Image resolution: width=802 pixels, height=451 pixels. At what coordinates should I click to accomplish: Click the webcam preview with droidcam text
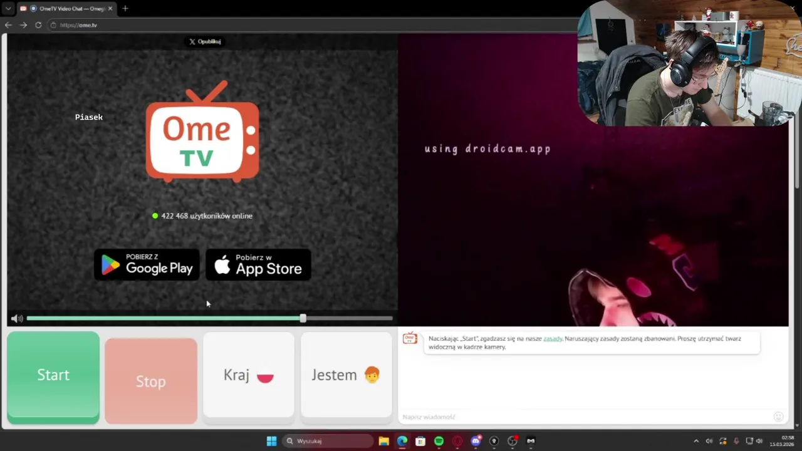click(x=593, y=180)
